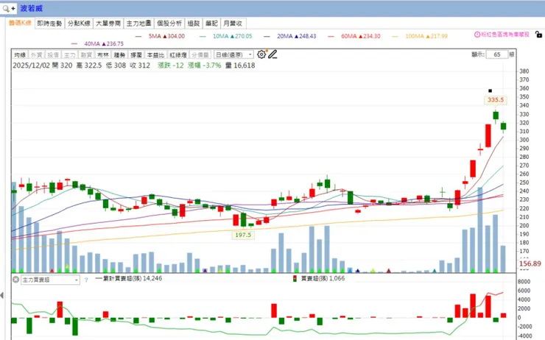Click the 197.5 low price label

pyautogui.click(x=243, y=235)
